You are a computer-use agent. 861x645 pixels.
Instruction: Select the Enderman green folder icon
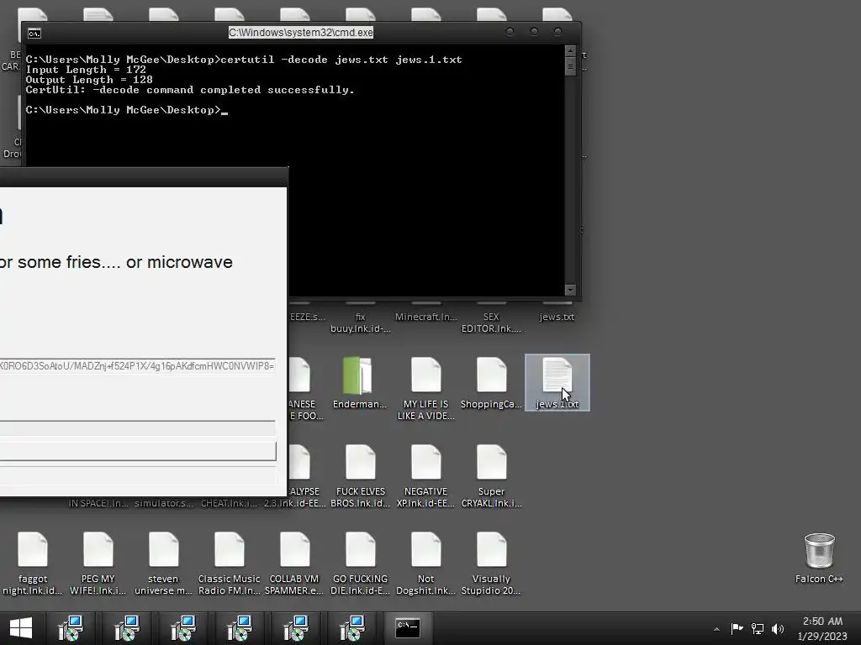[360, 382]
